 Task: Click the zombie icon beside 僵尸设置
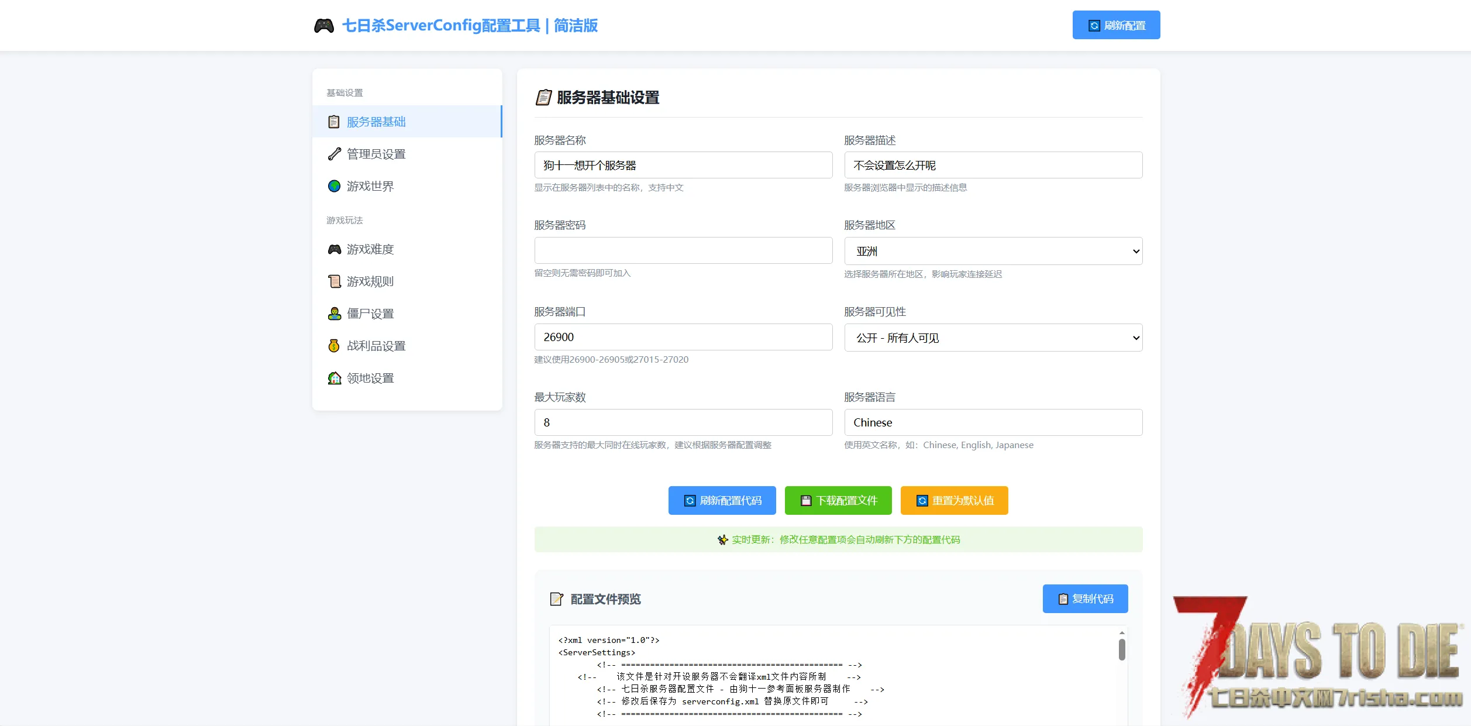[334, 314]
